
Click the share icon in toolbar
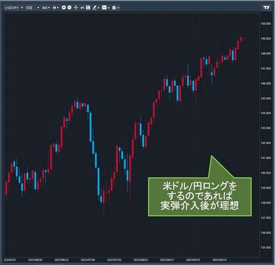coord(82,8)
